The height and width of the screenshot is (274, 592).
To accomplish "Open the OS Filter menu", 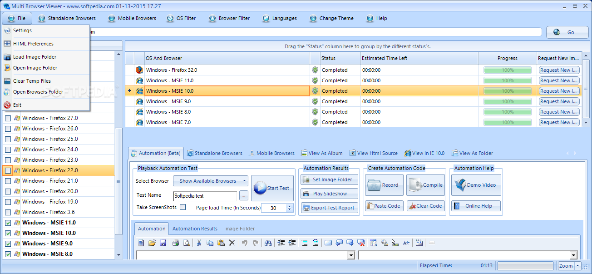I will pyautogui.click(x=181, y=18).
